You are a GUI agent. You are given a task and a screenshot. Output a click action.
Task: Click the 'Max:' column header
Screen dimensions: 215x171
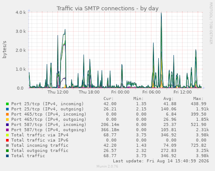[x=198, y=99]
